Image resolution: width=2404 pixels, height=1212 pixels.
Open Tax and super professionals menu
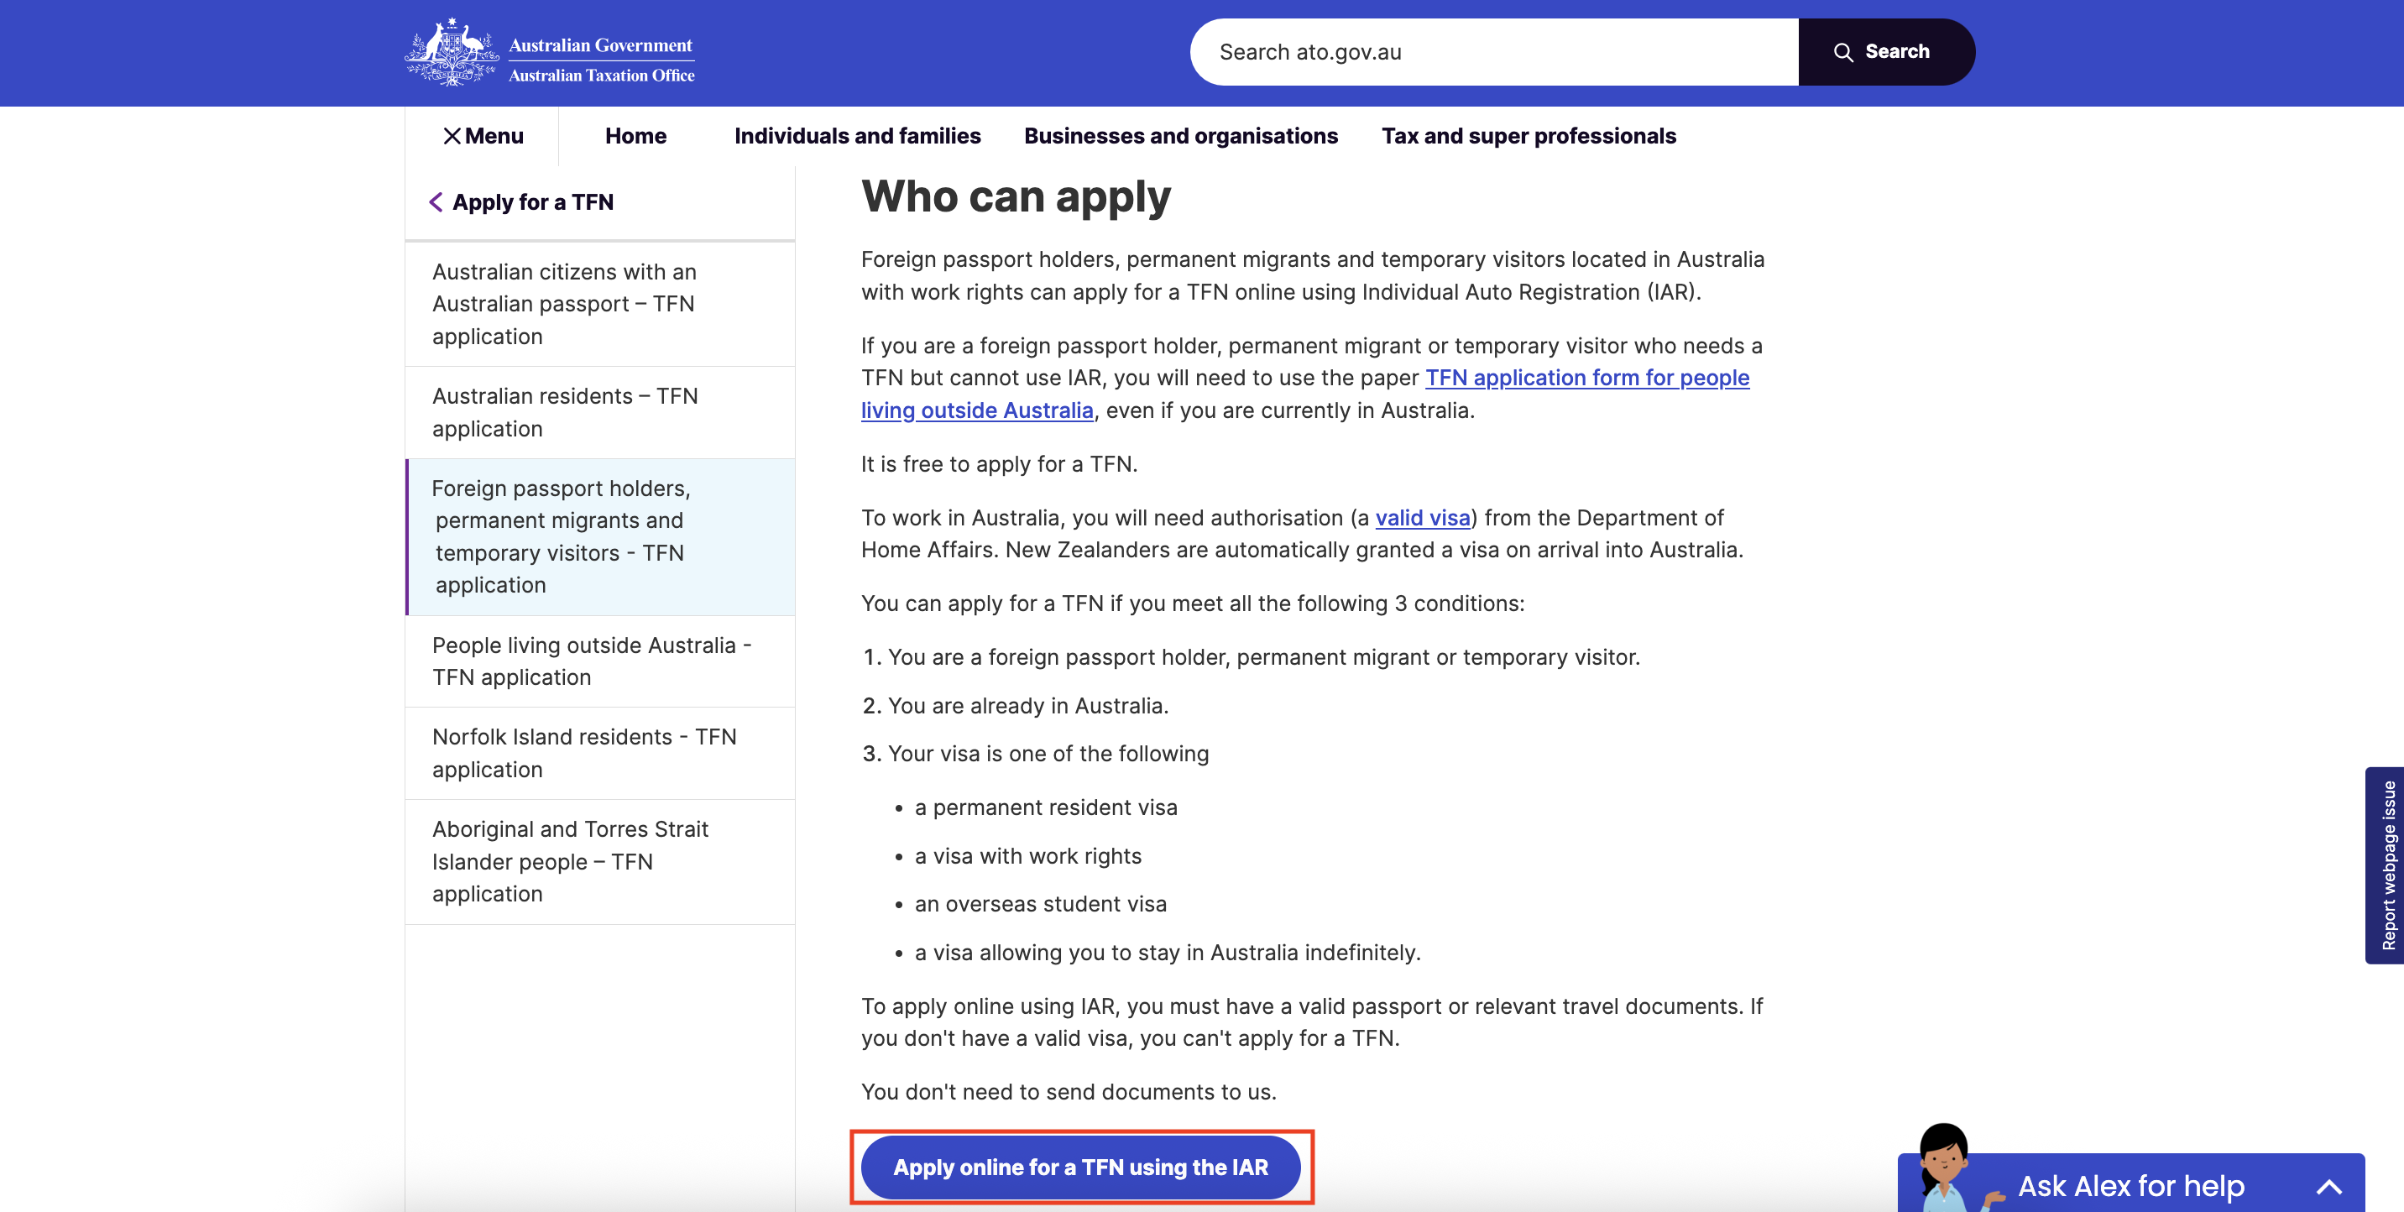(1528, 136)
